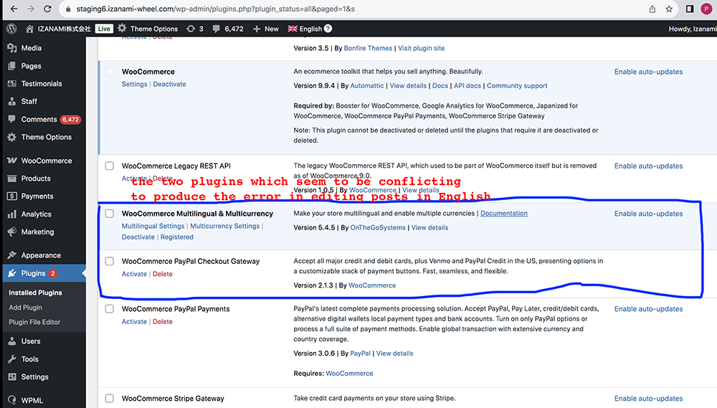Open comments bubble showing 6,472 in admin bar
The width and height of the screenshot is (717, 408).
(x=228, y=29)
